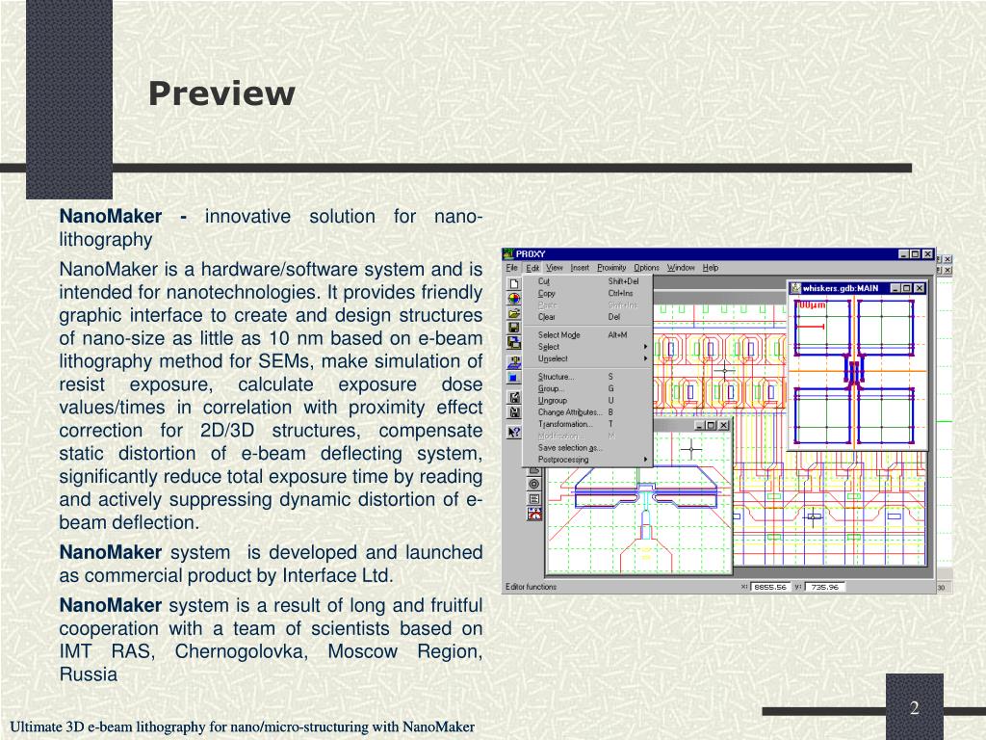Minimize the PROXY main window
The width and height of the screenshot is (986, 740).
904,254
